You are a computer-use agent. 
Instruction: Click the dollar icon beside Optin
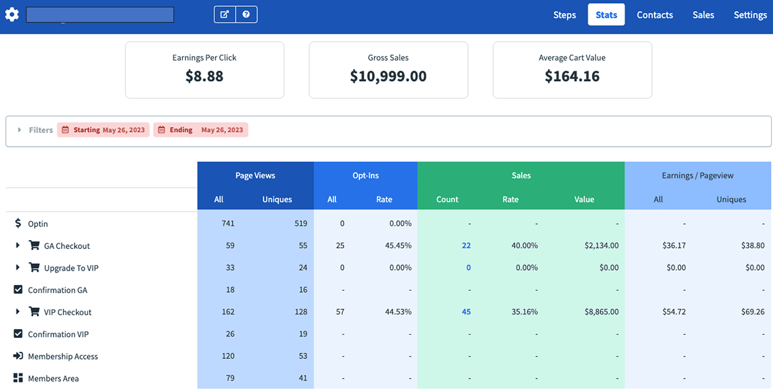point(18,223)
